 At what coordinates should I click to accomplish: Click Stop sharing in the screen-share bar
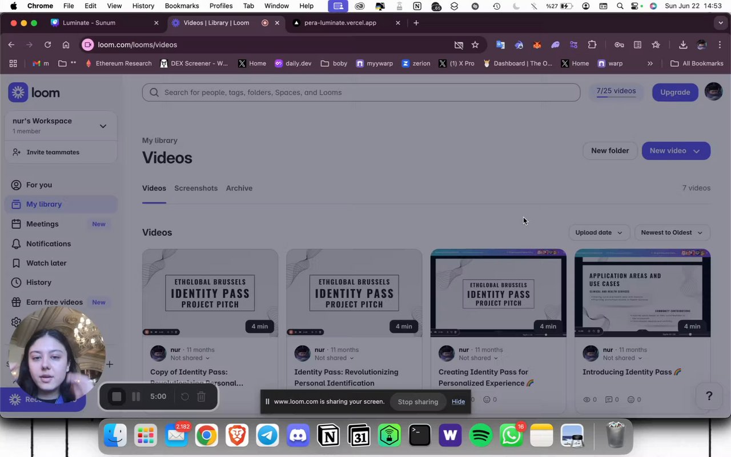click(418, 402)
